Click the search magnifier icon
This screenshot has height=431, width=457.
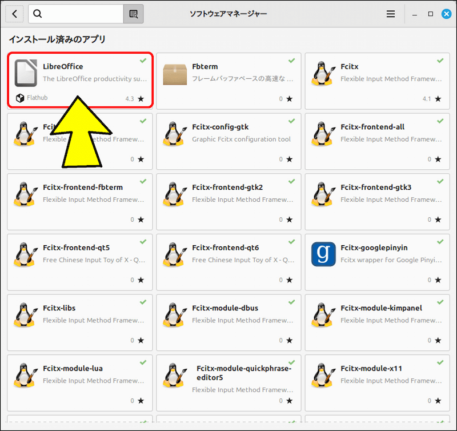click(37, 13)
